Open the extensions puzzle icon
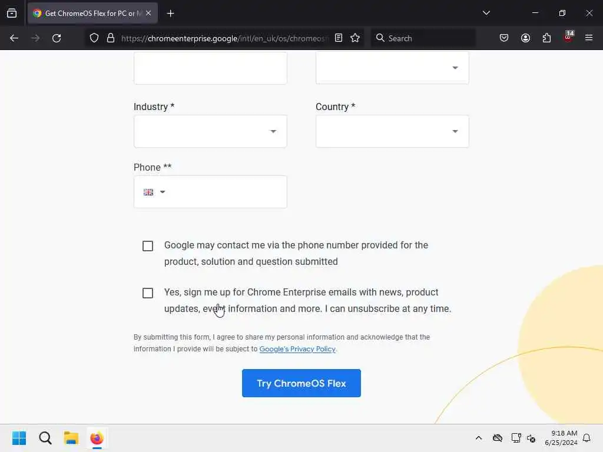The image size is (603, 452). tap(546, 38)
